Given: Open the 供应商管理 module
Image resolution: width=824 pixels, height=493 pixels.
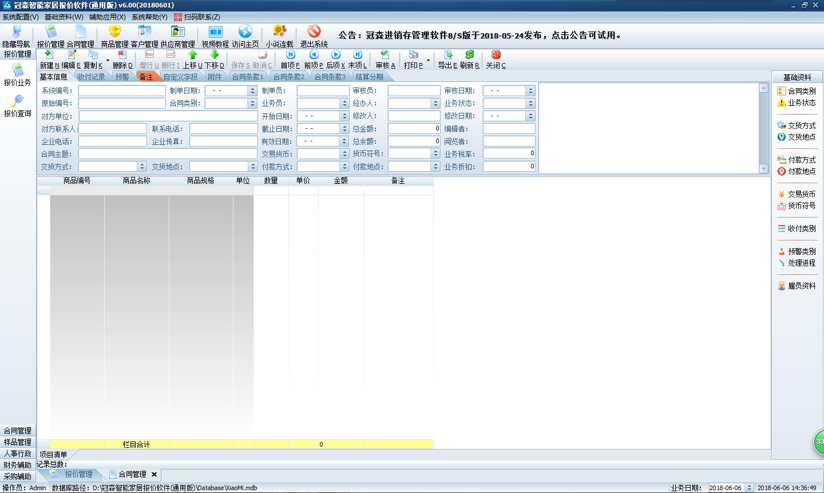Looking at the screenshot, I should (177, 36).
